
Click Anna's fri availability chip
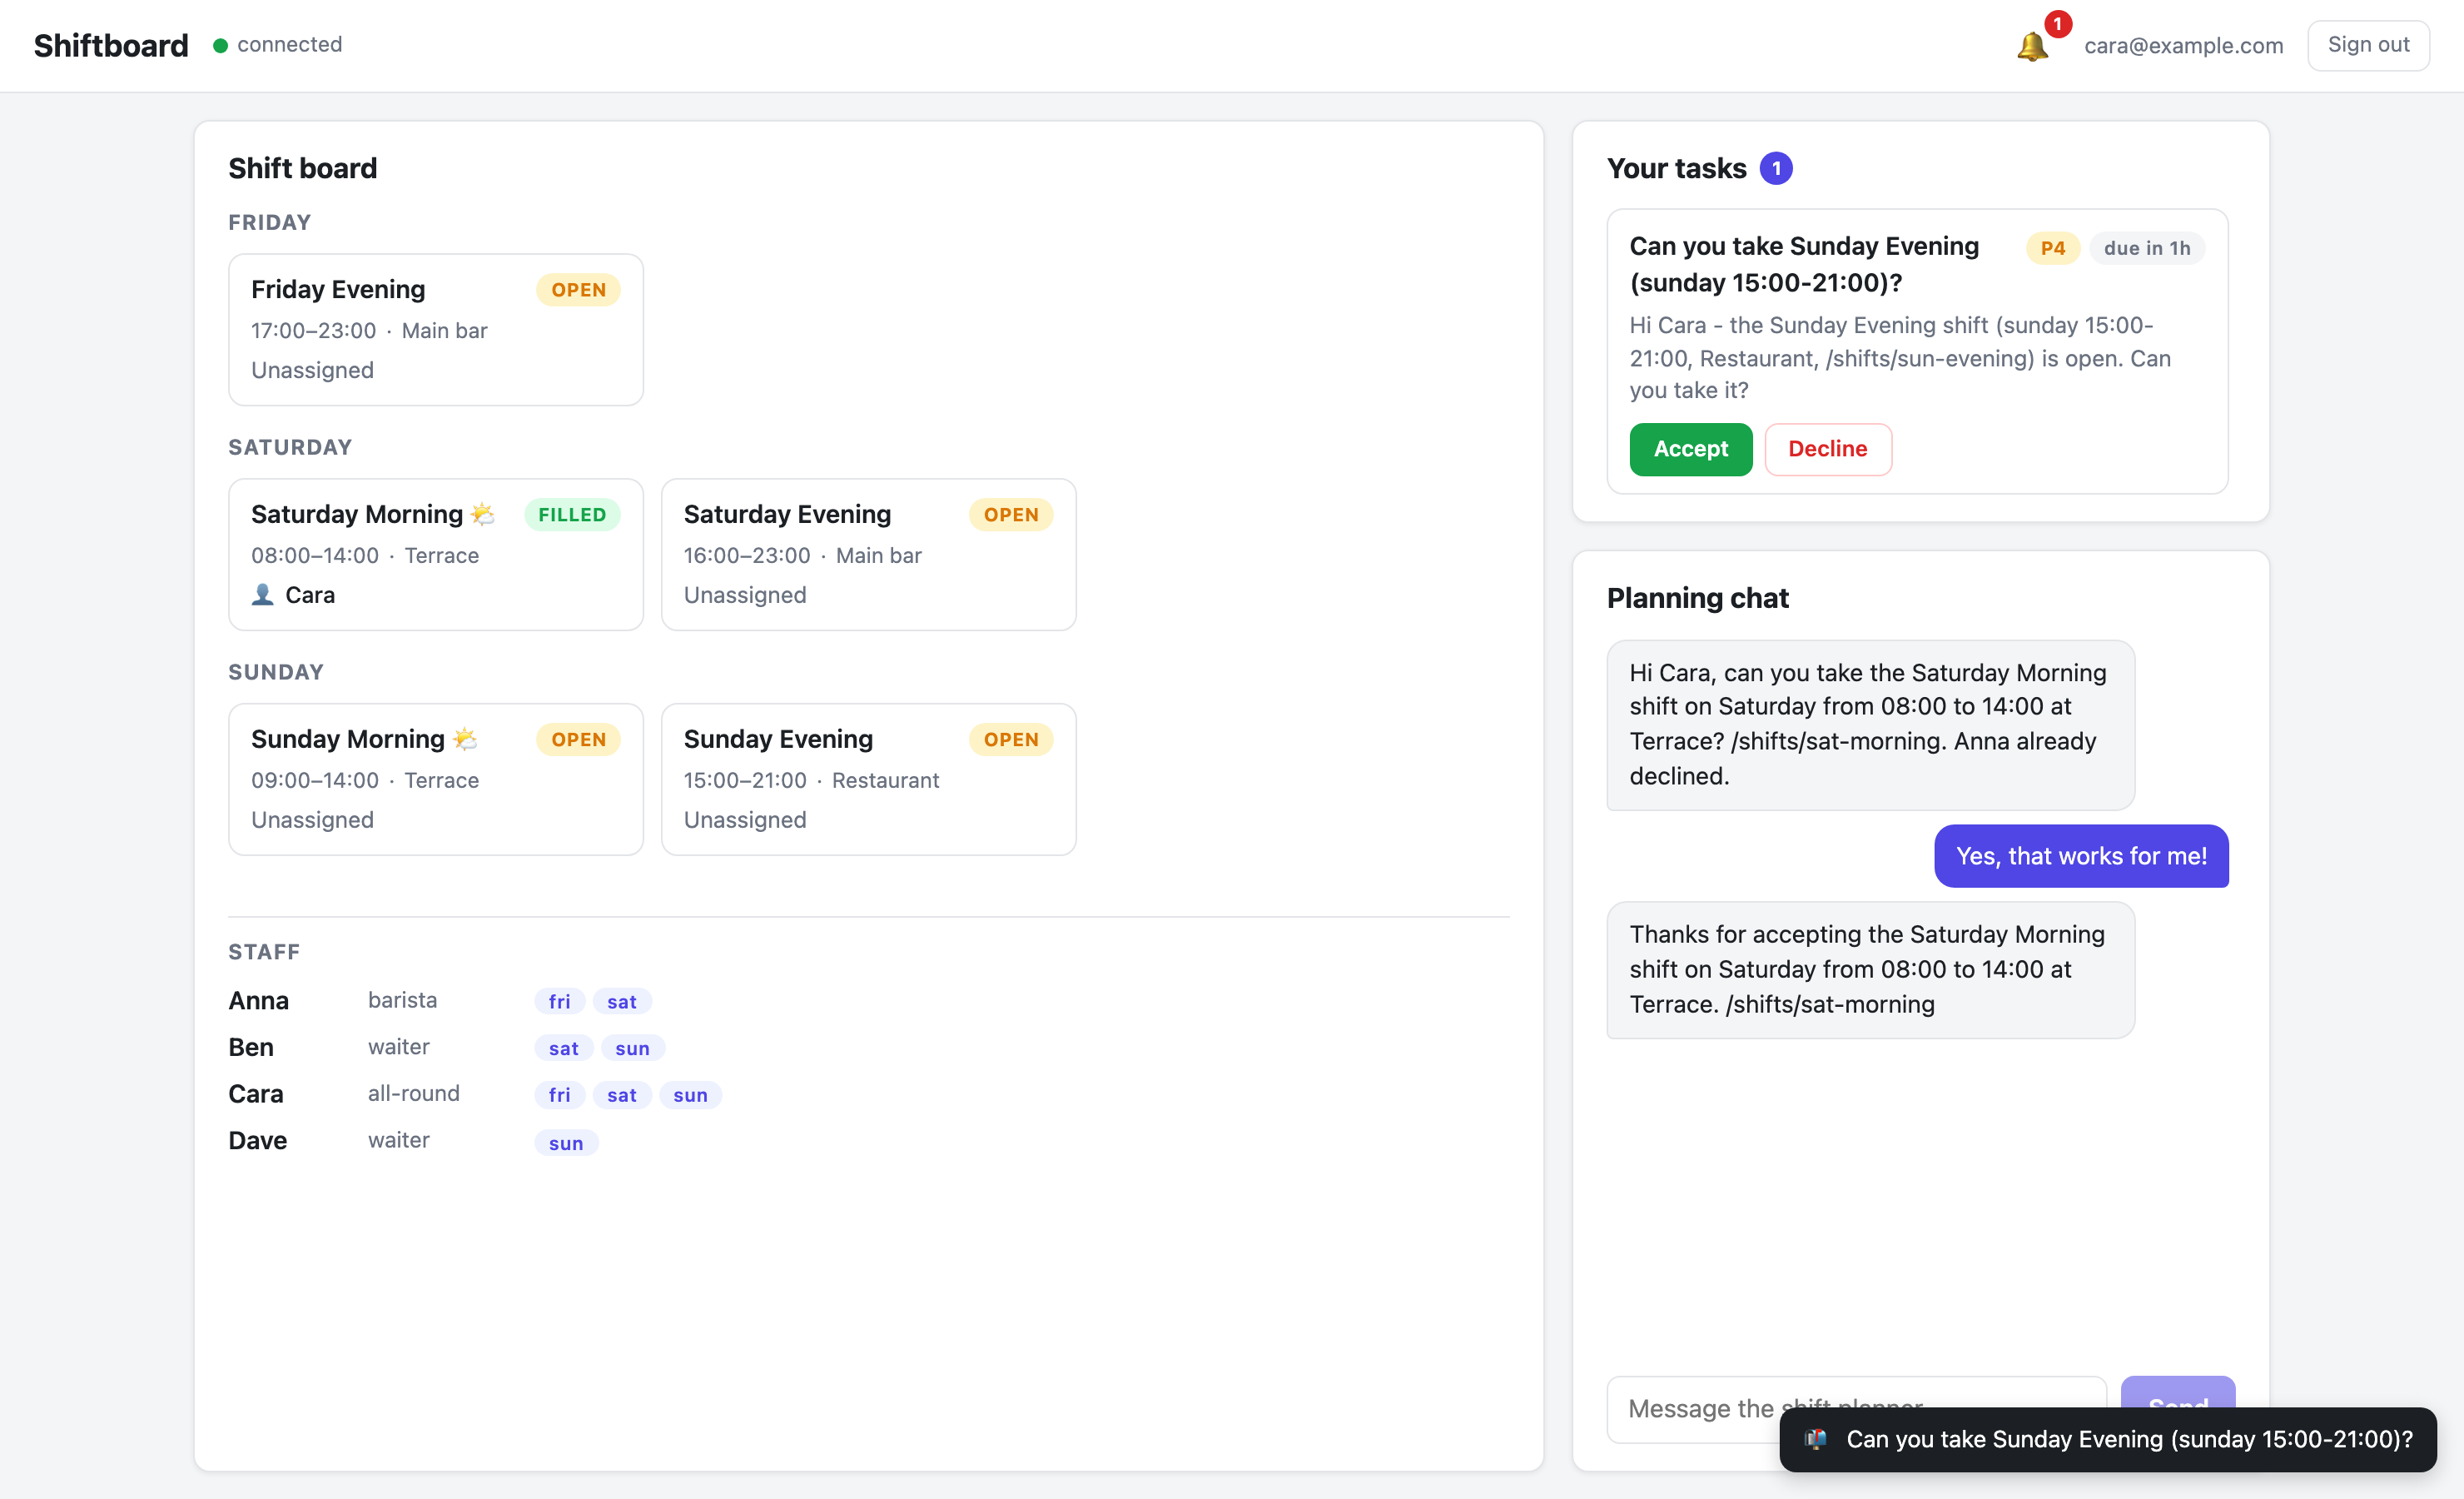(x=559, y=1002)
